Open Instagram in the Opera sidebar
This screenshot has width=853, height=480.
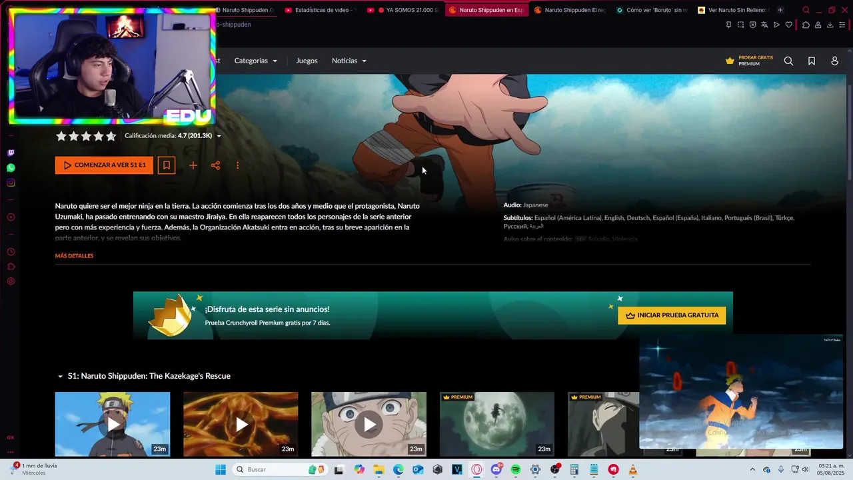click(x=11, y=183)
